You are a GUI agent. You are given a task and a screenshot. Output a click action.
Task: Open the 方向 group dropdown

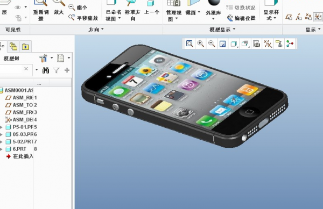pyautogui.click(x=96, y=30)
